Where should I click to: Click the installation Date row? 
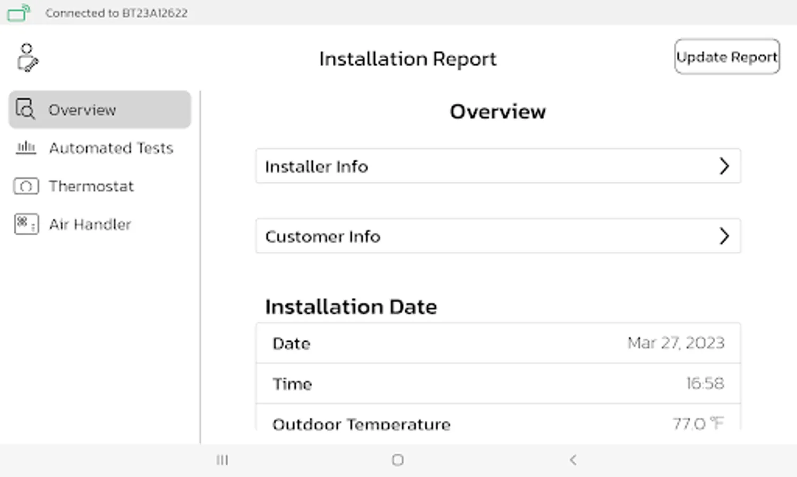tap(498, 343)
